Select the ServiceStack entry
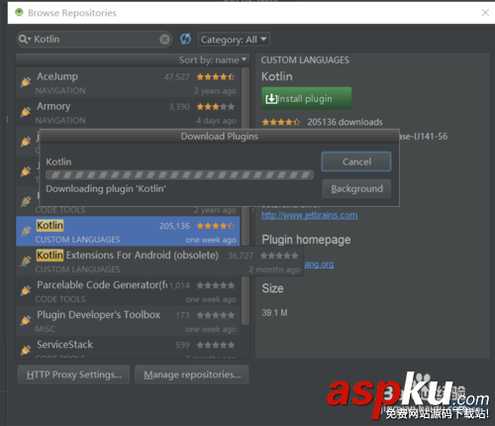This screenshot has width=495, height=426. coord(128,348)
